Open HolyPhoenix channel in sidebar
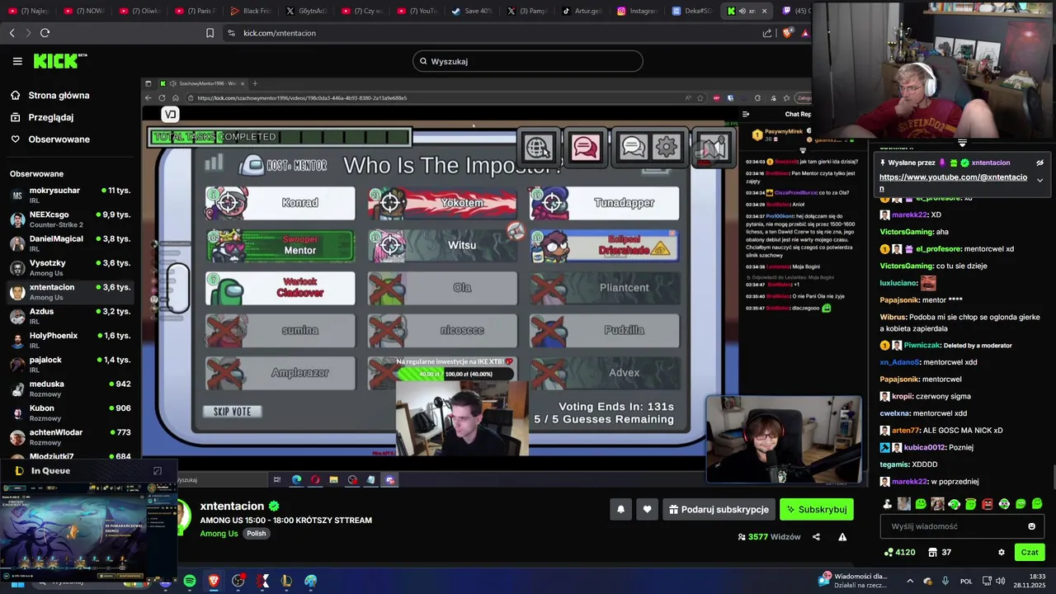 pos(69,340)
